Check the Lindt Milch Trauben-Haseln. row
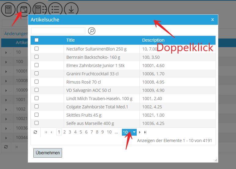The image size is (236, 169). pos(36,98)
